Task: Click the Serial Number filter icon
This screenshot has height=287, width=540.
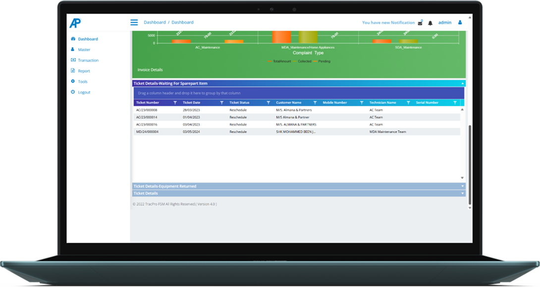Action: click(455, 102)
